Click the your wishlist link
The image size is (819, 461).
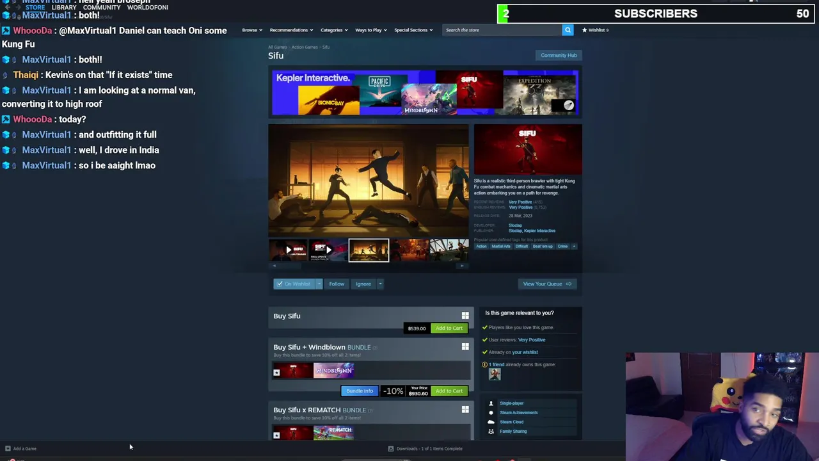pos(525,352)
